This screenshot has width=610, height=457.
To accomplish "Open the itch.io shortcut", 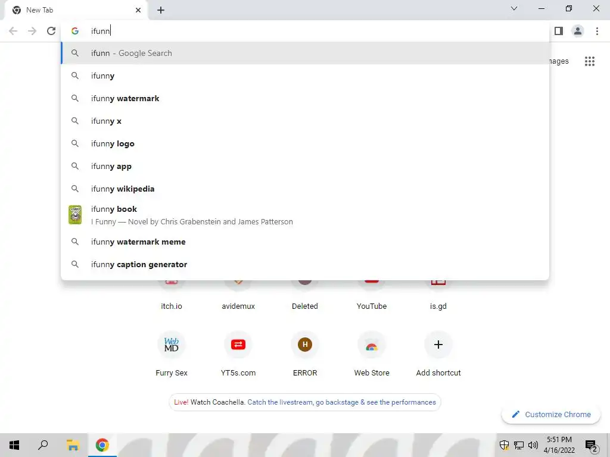I will pos(172,295).
